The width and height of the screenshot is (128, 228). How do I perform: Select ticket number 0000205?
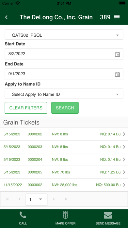pos(35,172)
